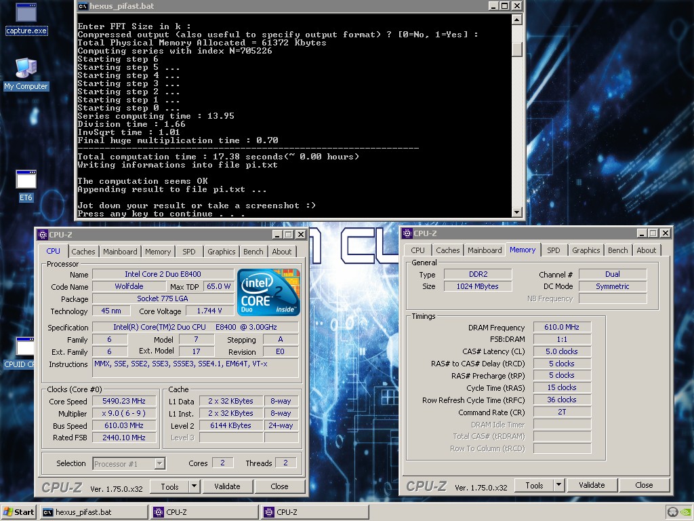Click Close button in left CPU-Z
Viewport: 694px width, 521px height.
coord(279,486)
